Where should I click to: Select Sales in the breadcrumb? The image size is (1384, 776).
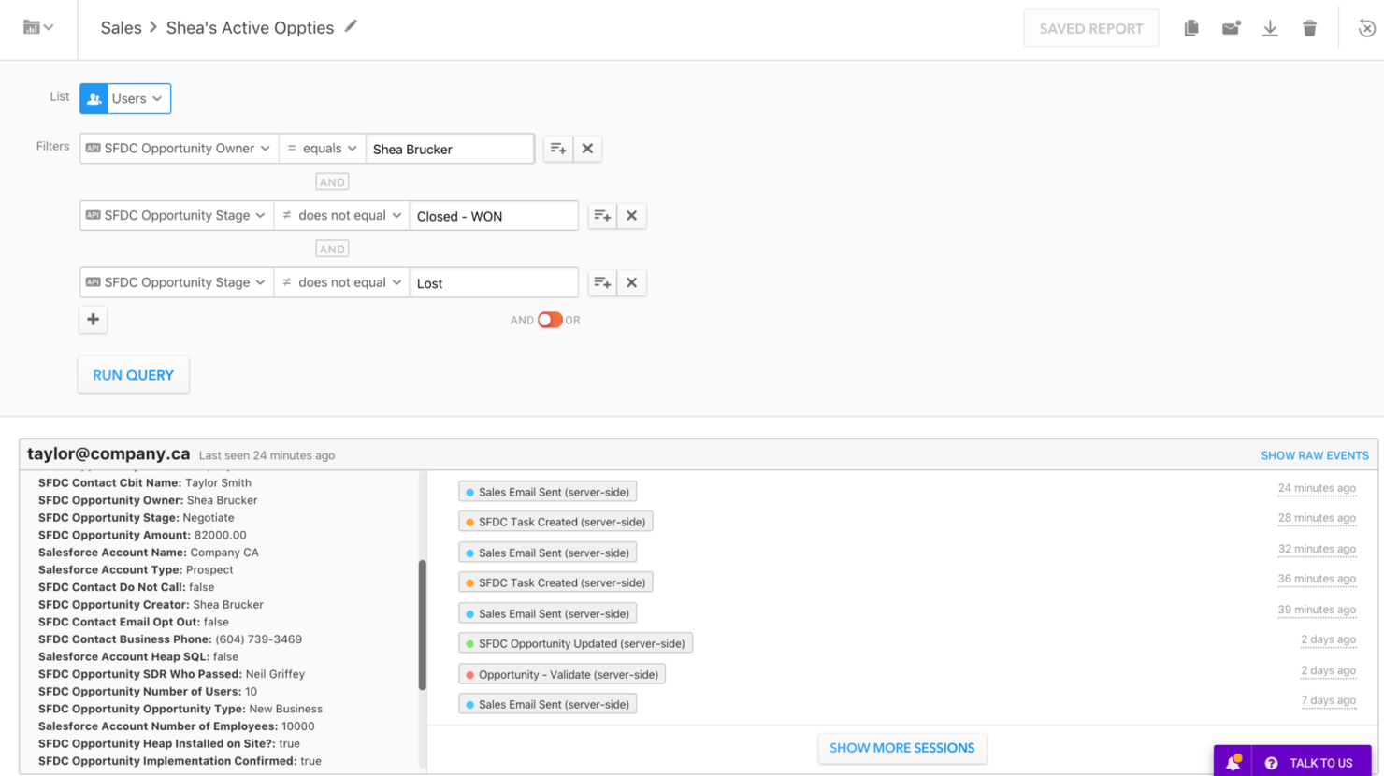point(121,27)
